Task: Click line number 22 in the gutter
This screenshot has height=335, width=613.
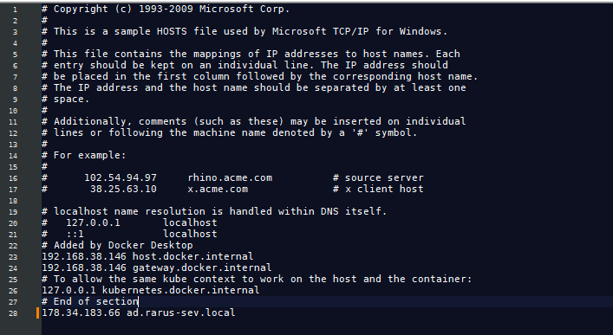Action: coord(13,246)
